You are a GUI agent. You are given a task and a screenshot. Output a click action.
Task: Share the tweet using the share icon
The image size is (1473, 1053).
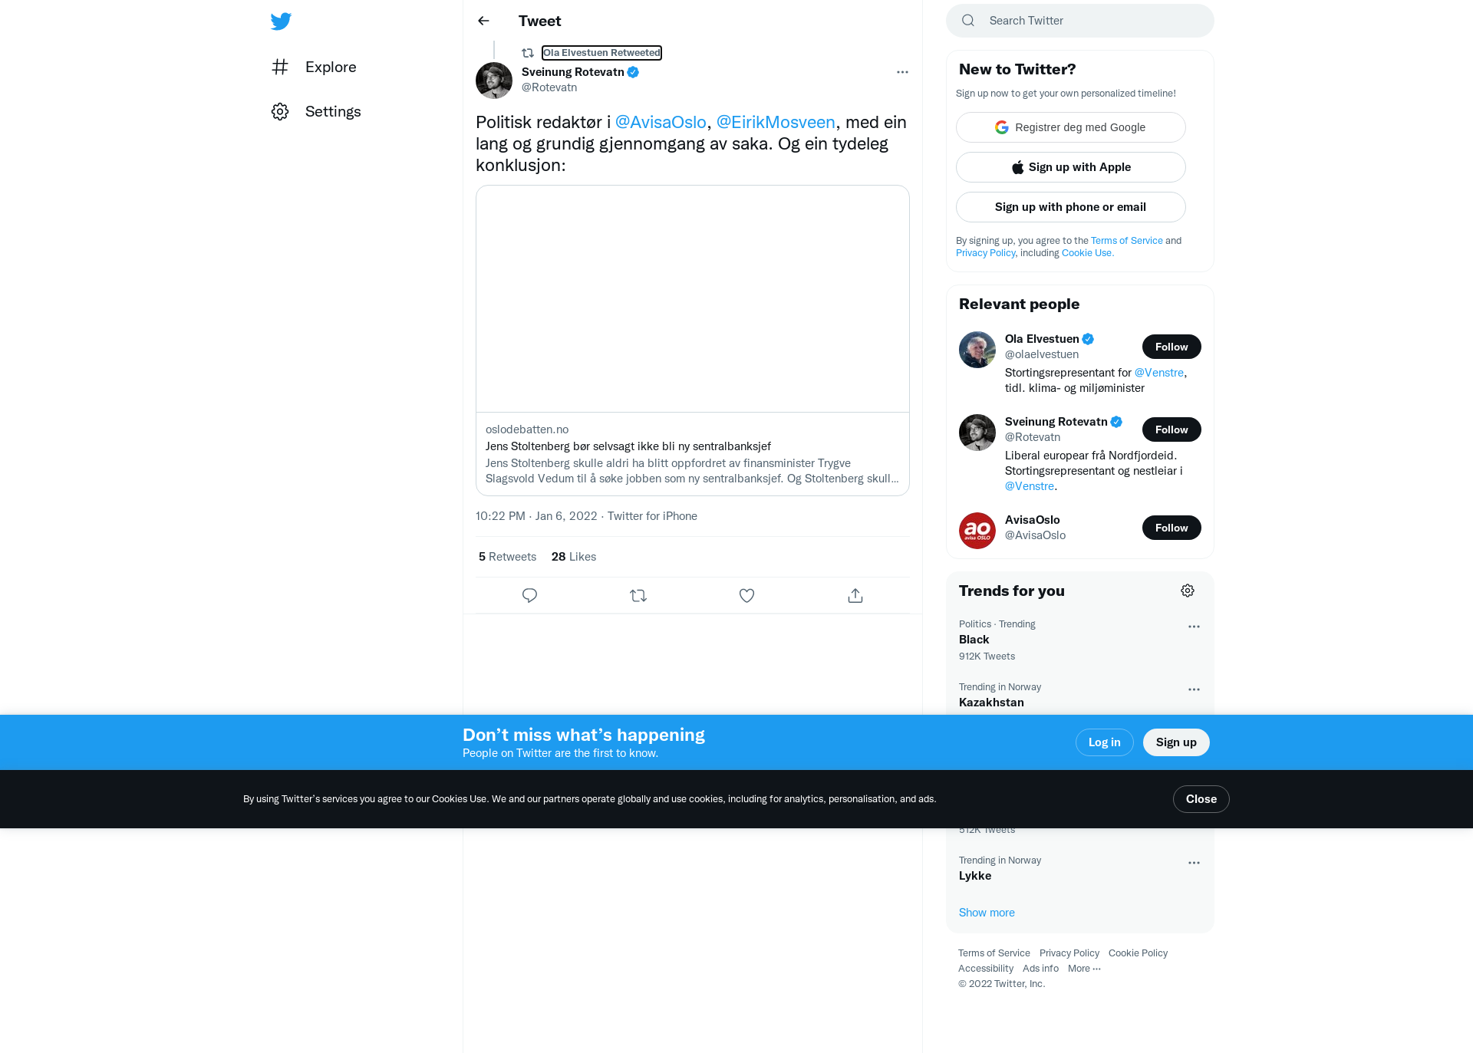coord(855,595)
